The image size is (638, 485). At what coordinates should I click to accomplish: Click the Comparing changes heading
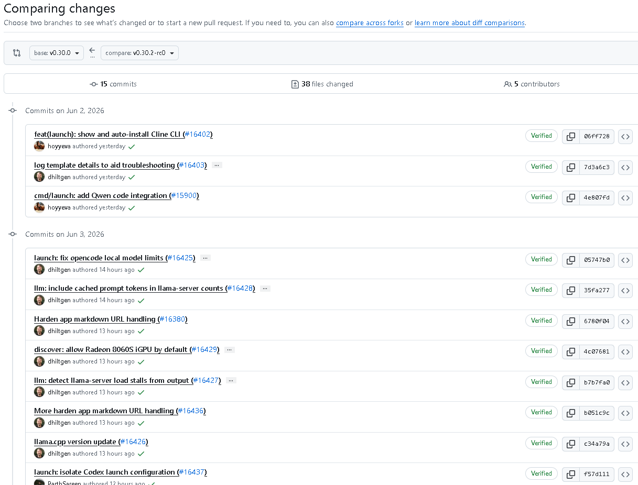click(x=59, y=9)
